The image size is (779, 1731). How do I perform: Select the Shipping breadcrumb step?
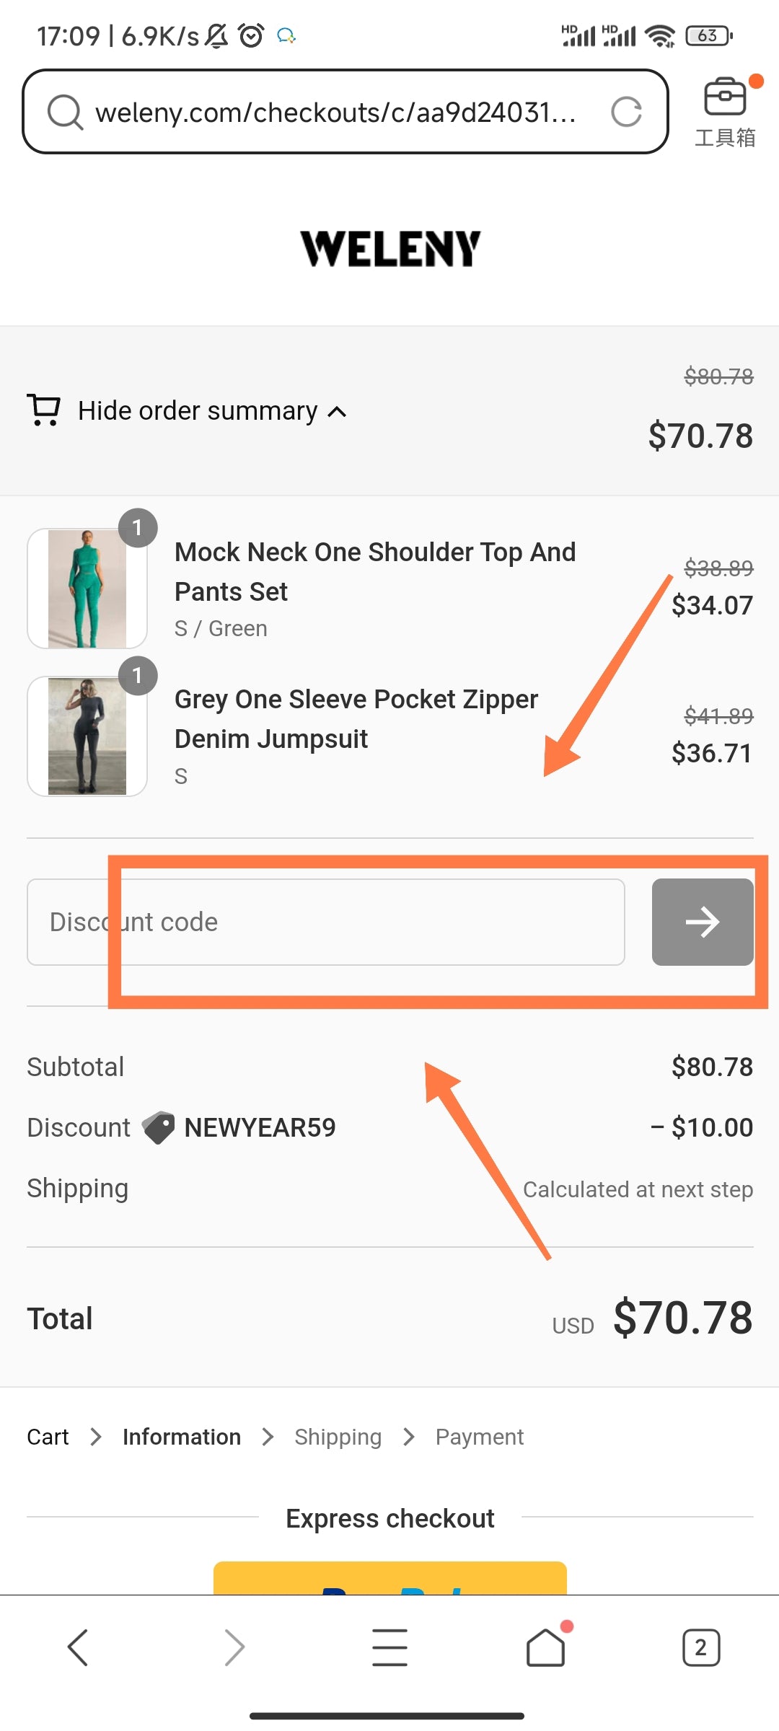point(338,1437)
